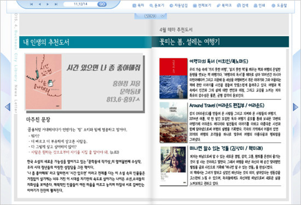This screenshot has width=301, height=205.
Task: Go to the previous page in toolbar
Action: coord(39,4)
